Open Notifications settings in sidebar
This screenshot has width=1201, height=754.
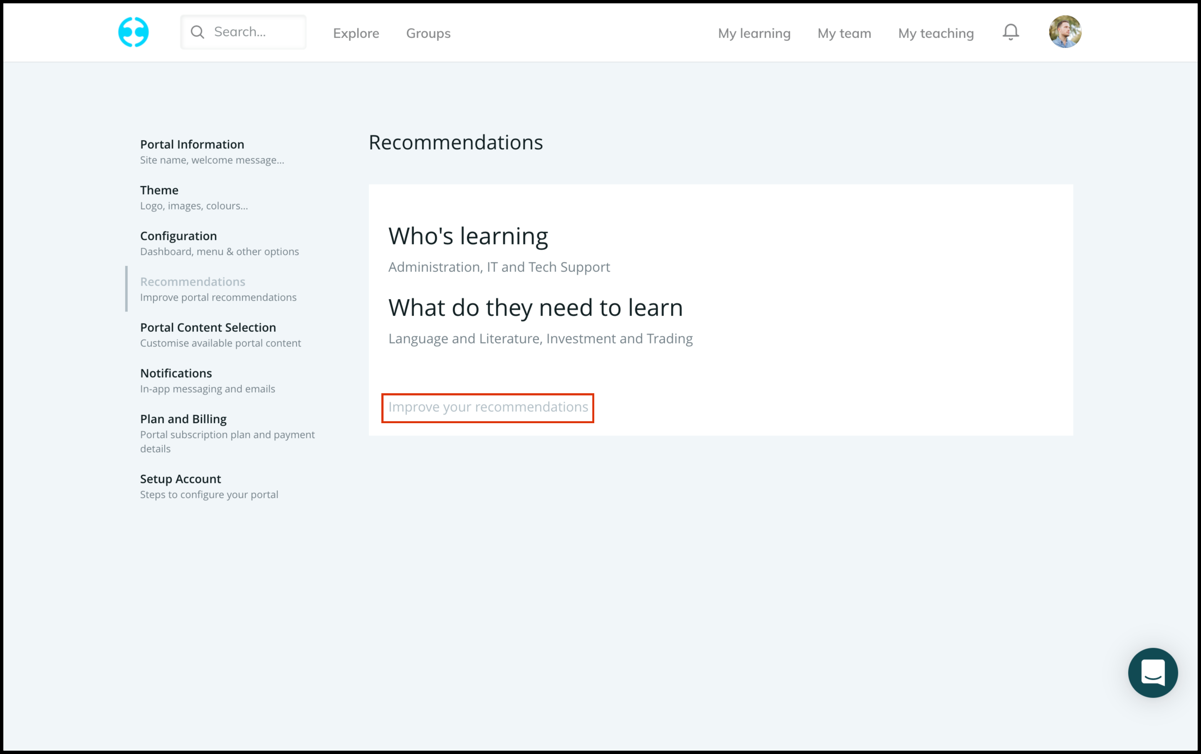click(176, 374)
